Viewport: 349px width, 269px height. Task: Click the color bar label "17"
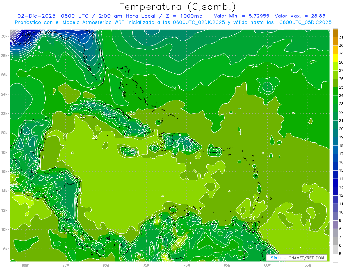pos(341,154)
